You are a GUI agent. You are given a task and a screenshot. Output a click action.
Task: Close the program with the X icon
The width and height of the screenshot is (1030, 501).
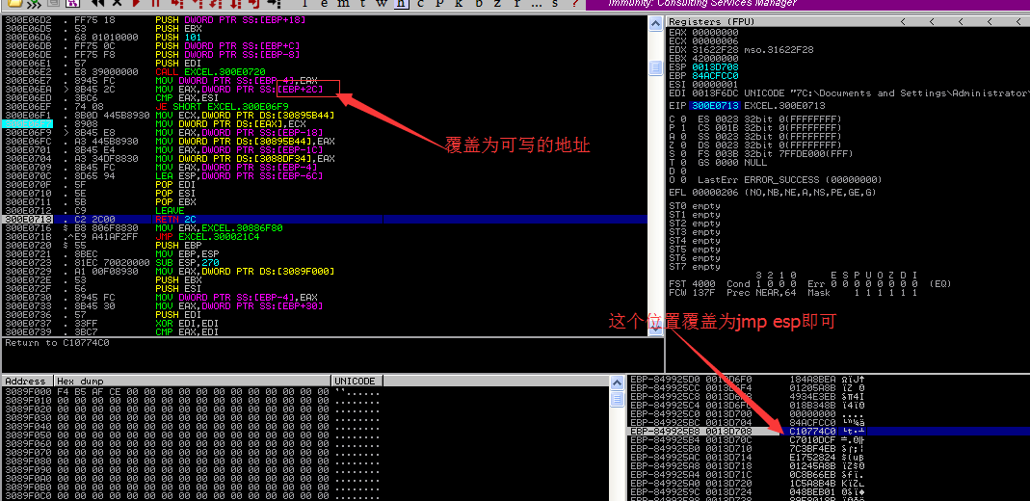pos(117,4)
